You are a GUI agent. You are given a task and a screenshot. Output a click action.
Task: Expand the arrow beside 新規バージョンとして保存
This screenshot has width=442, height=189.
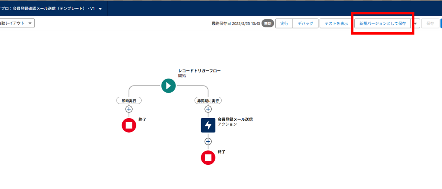415,23
